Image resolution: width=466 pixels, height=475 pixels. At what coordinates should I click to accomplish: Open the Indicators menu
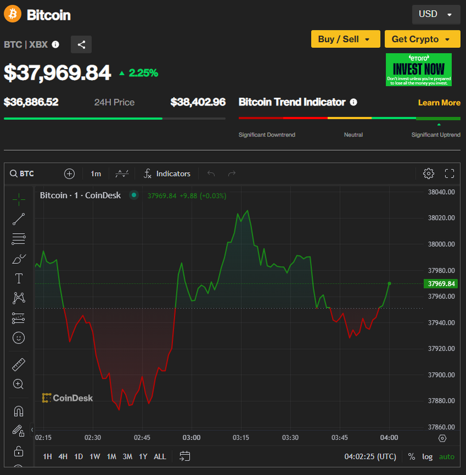[167, 173]
